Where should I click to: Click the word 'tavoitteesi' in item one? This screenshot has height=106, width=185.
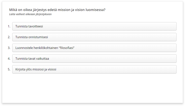click(35, 26)
